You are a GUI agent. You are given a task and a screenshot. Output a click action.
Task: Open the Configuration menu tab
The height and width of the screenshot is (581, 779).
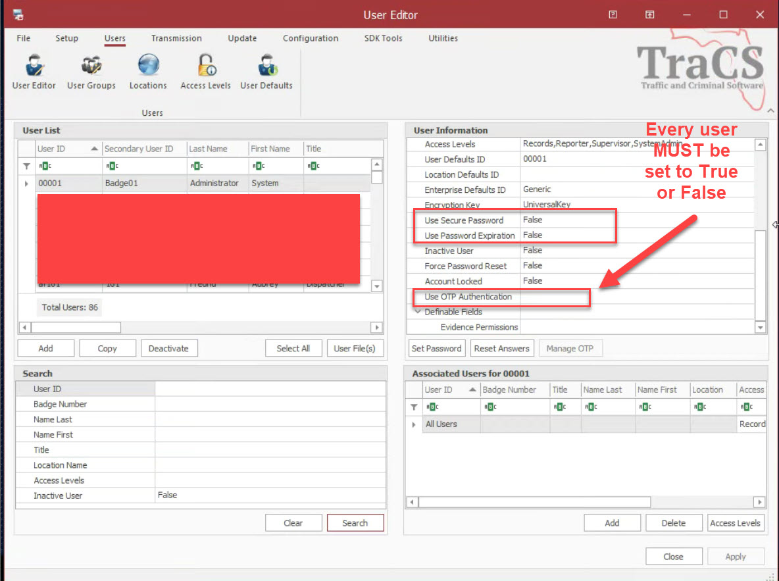point(311,38)
